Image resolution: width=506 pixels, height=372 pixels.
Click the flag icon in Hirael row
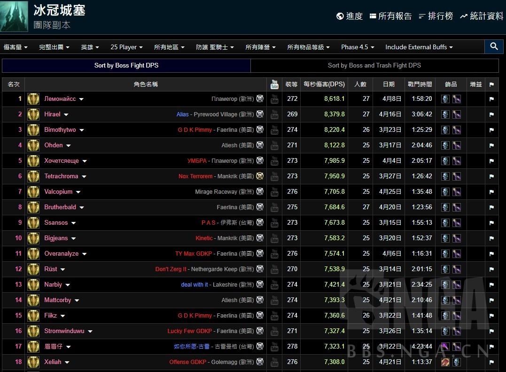[x=491, y=114]
